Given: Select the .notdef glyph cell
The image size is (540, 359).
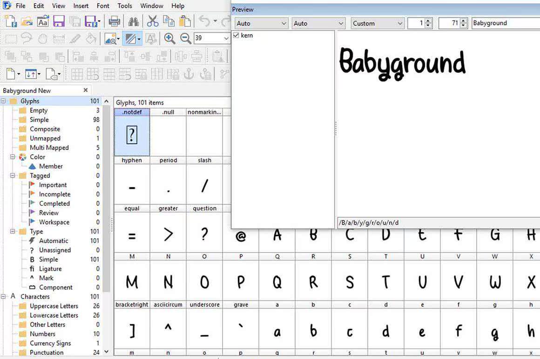Looking at the screenshot, I should [132, 132].
